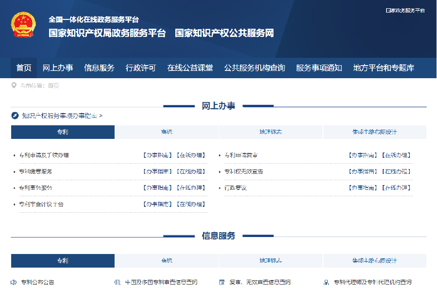The height and width of the screenshot is (288, 437).
Task: Click the icon for 中国及多国专利审查信息查询
Action: click(x=117, y=282)
